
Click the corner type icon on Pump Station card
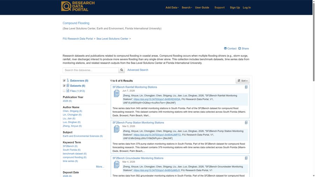point(246,122)
